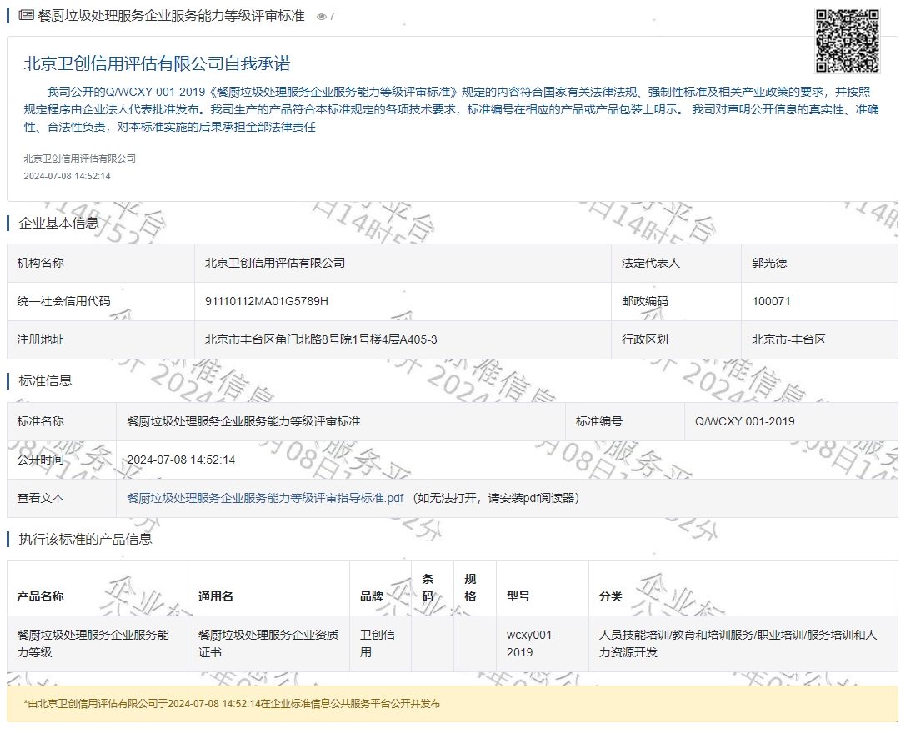Click the QR code image
Viewport: 906px width, 729px height.
[x=847, y=41]
